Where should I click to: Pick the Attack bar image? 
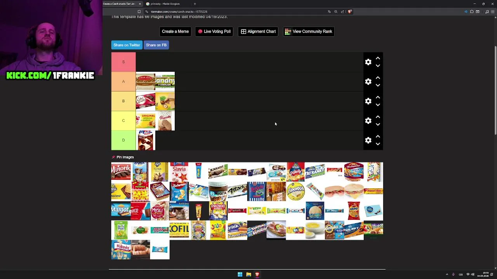(x=237, y=191)
